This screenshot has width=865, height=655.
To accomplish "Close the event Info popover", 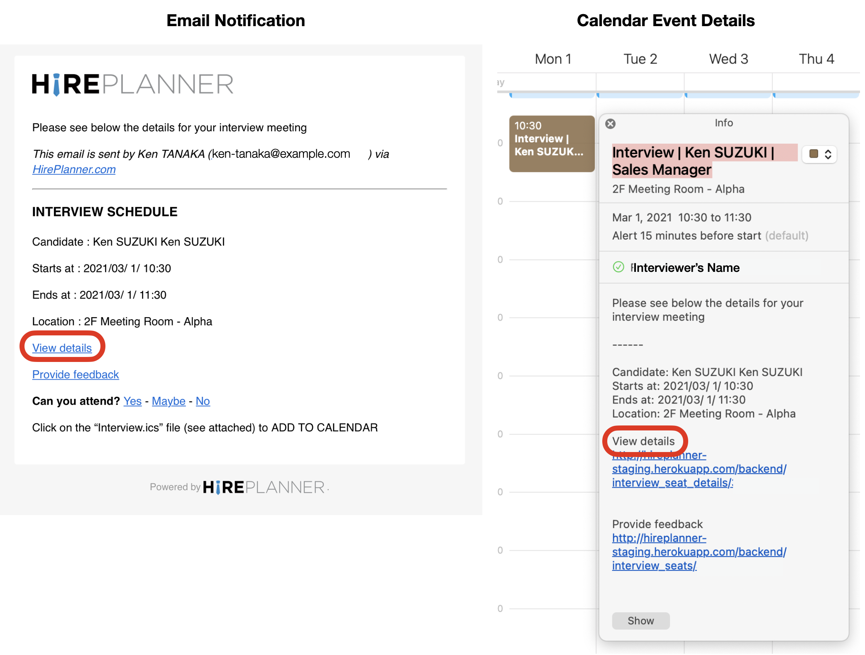I will click(610, 124).
